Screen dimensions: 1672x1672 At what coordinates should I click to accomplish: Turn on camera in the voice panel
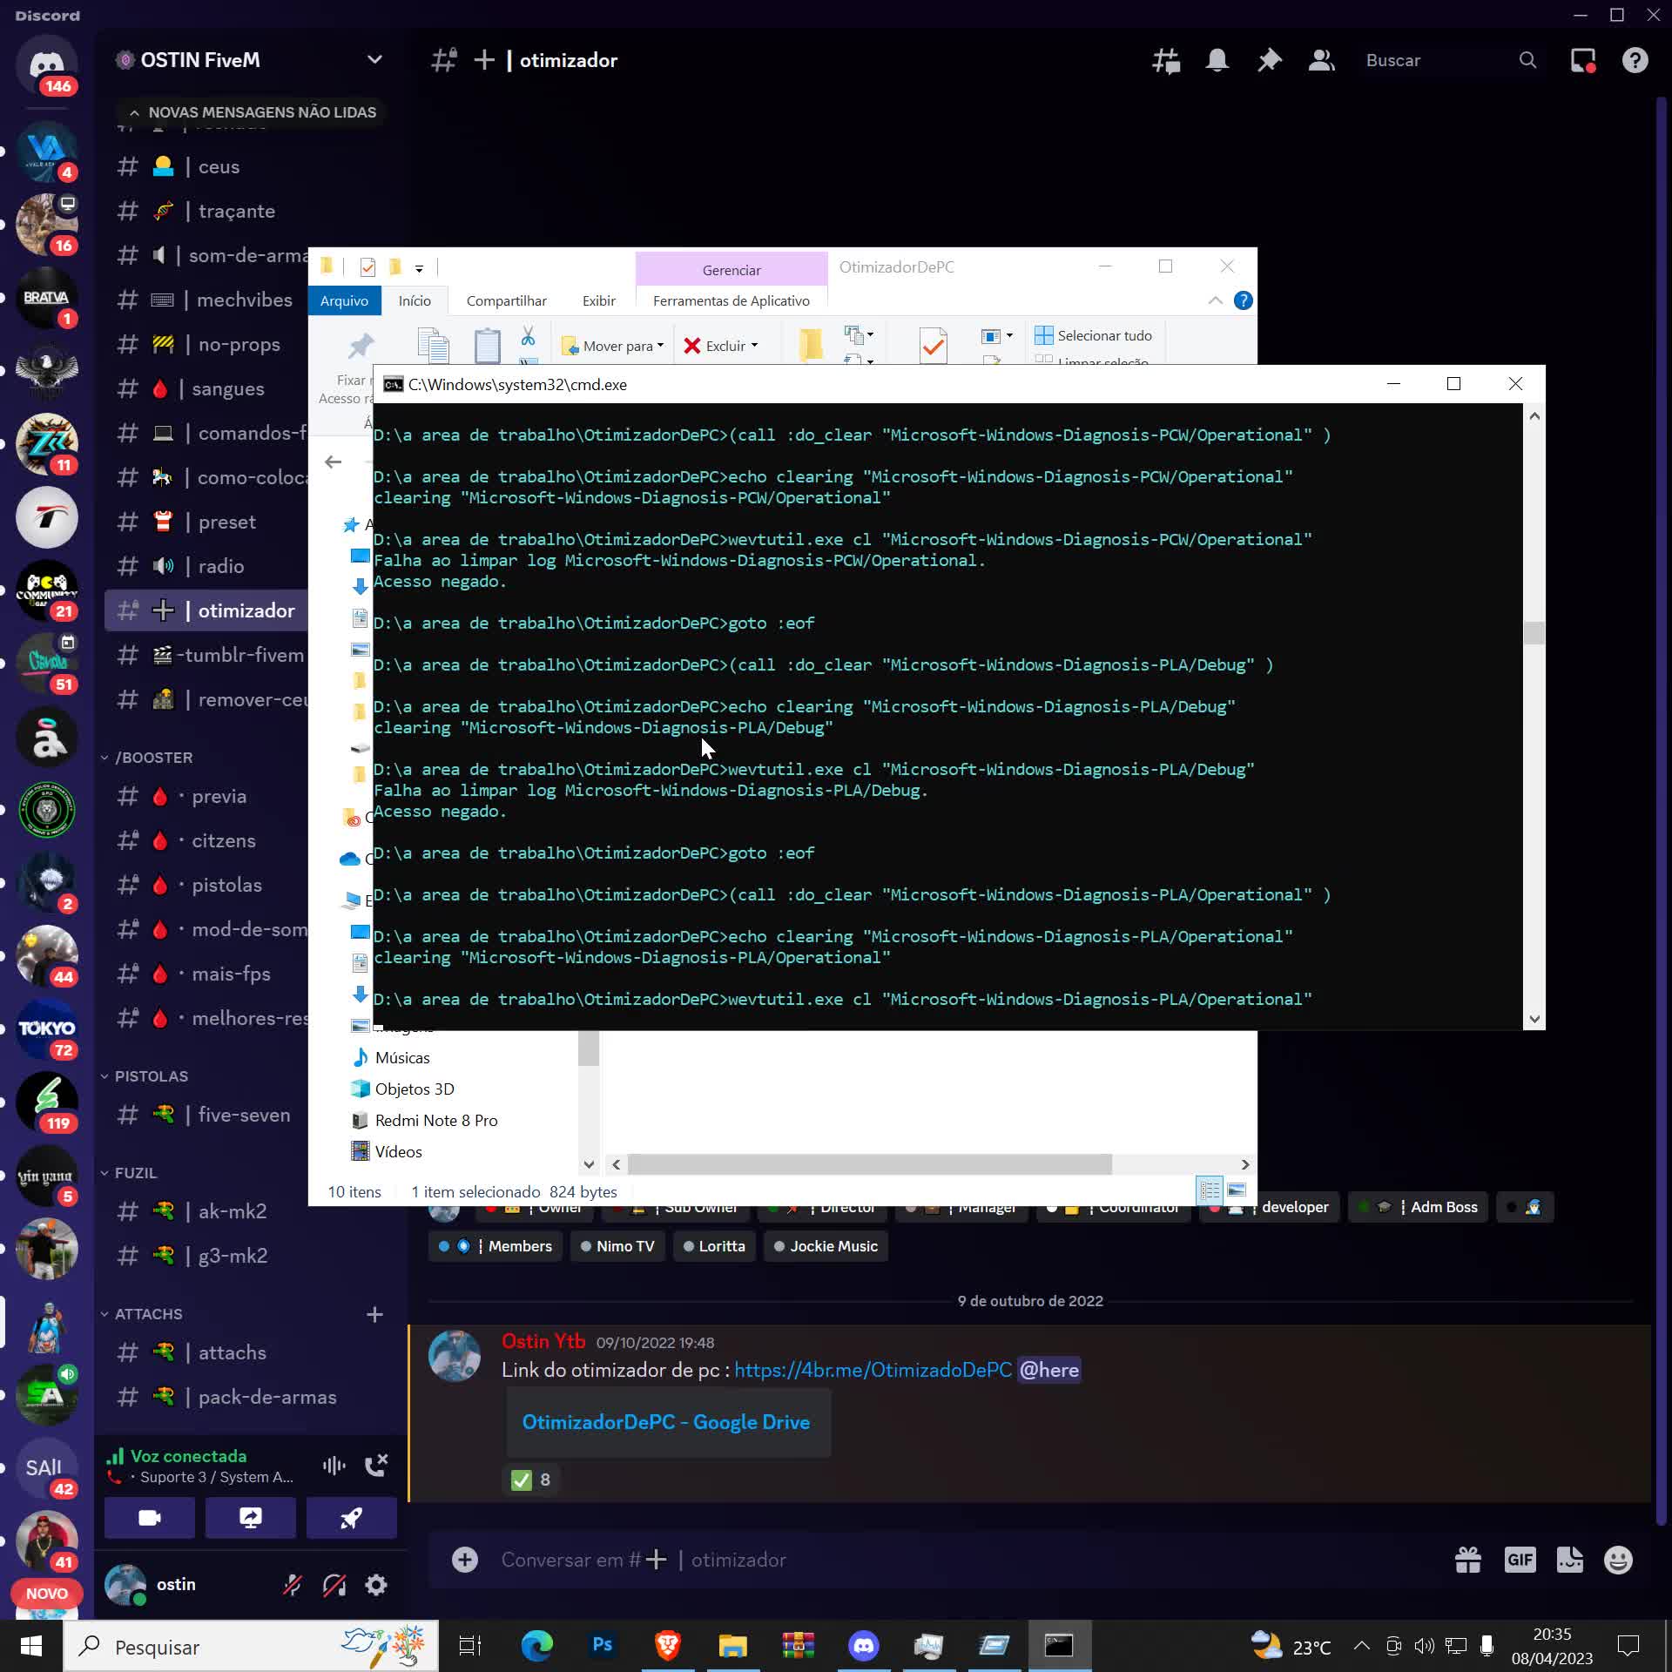(x=149, y=1518)
